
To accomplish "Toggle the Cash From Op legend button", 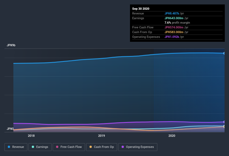I will (x=102, y=147).
